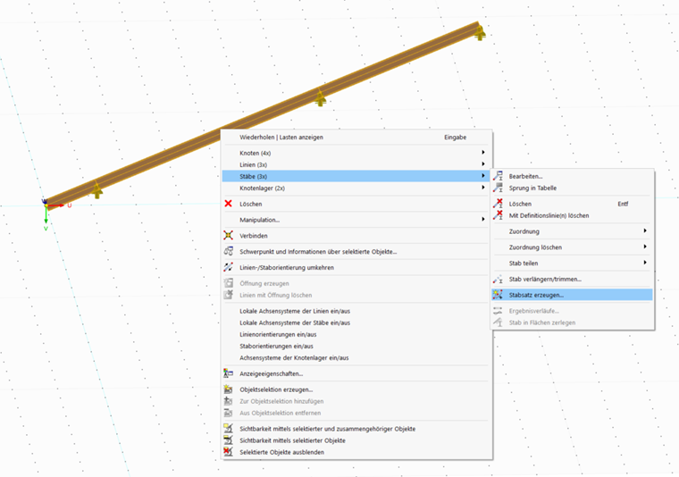Select Sichtbarkeit mittels selektierter und zusammengehöriger Objekte
The image size is (679, 477).
tap(356, 429)
